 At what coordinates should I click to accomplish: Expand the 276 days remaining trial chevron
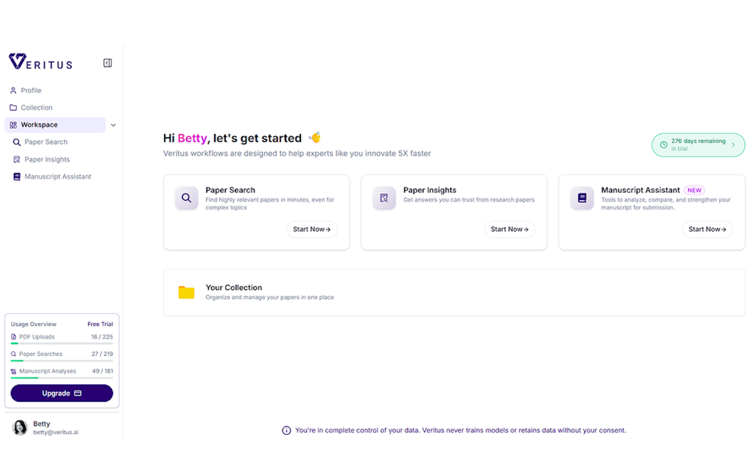733,145
